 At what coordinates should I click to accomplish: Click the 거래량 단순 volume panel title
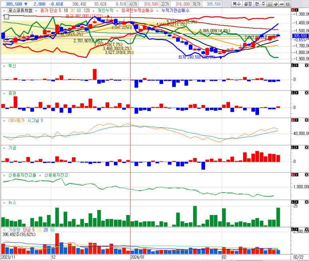(21, 230)
